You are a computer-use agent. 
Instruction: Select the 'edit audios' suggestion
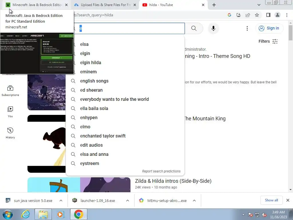(125, 145)
